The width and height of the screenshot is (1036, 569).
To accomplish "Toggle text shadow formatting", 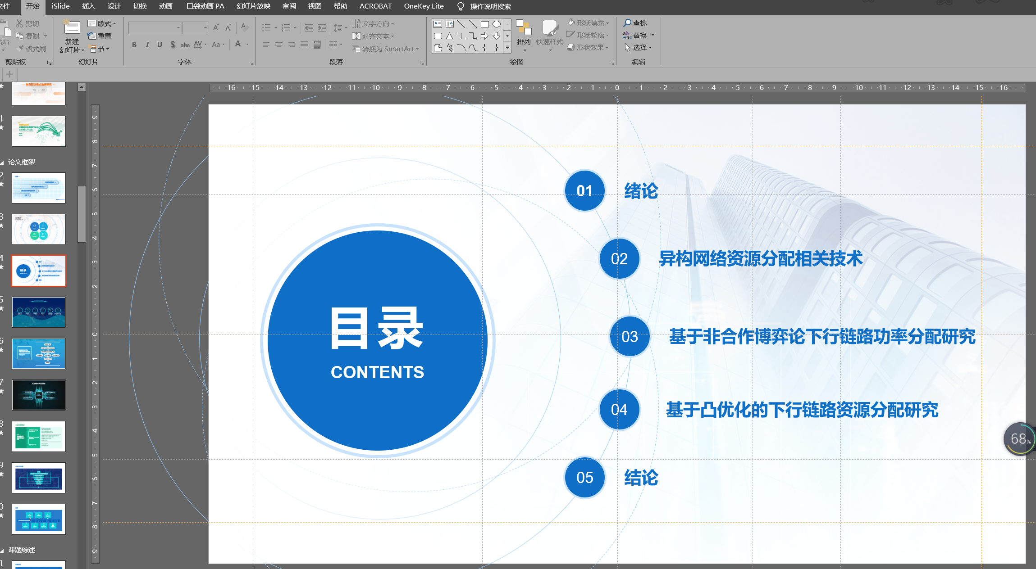I will (x=172, y=45).
